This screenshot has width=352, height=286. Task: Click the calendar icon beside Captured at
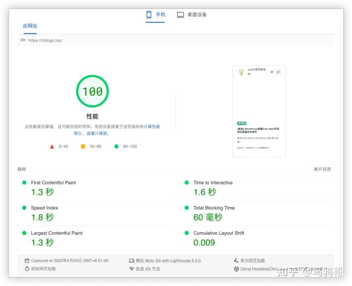pyautogui.click(x=27, y=260)
